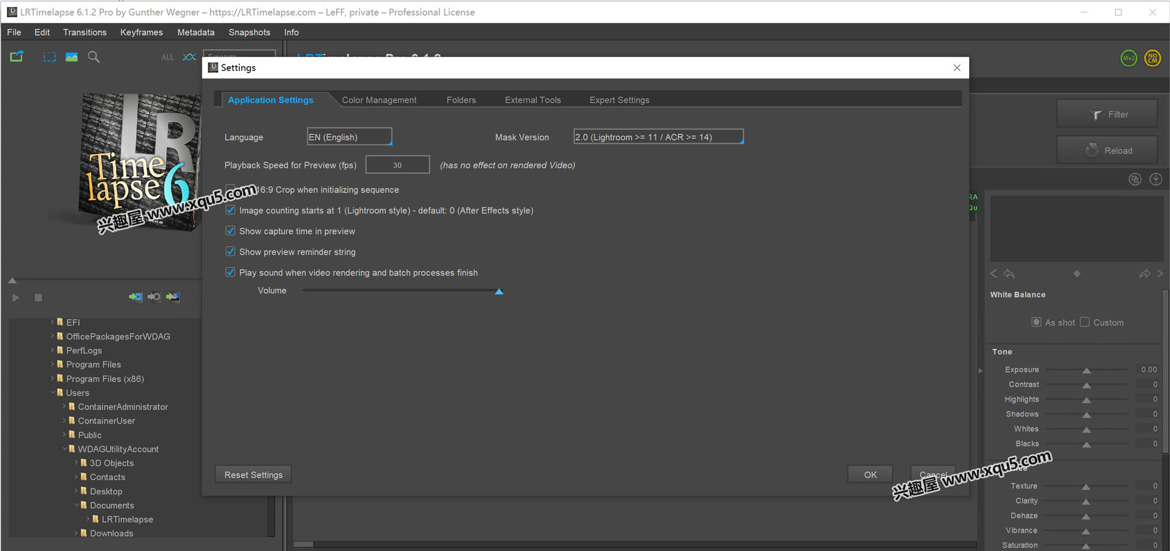Click the ALL filter label icon
1170x551 pixels.
(x=167, y=57)
